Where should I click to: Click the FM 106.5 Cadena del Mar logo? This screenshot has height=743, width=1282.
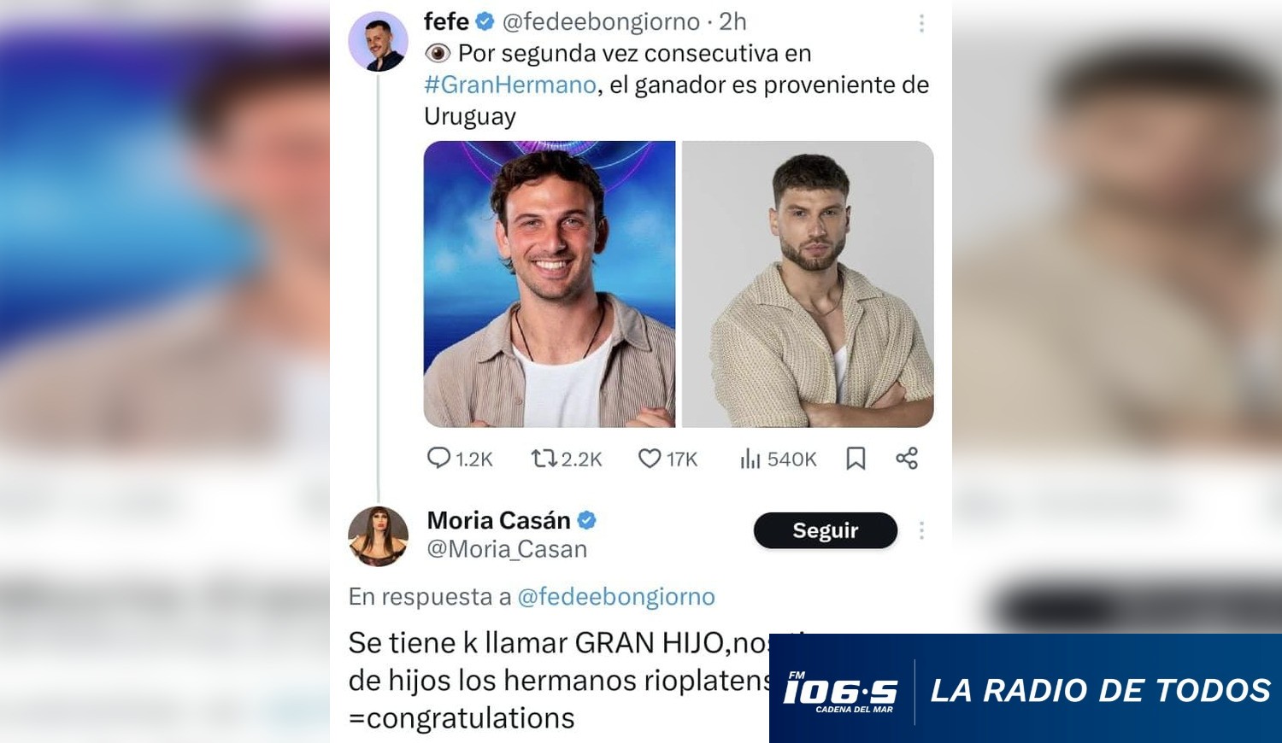841,691
